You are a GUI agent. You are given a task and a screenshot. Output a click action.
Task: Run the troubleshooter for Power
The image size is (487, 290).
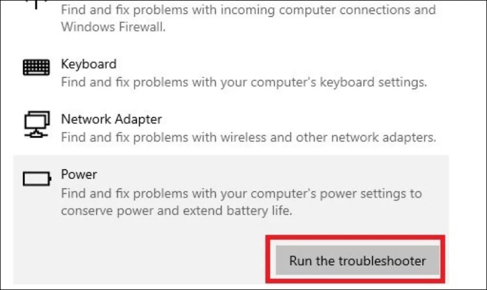[358, 260]
